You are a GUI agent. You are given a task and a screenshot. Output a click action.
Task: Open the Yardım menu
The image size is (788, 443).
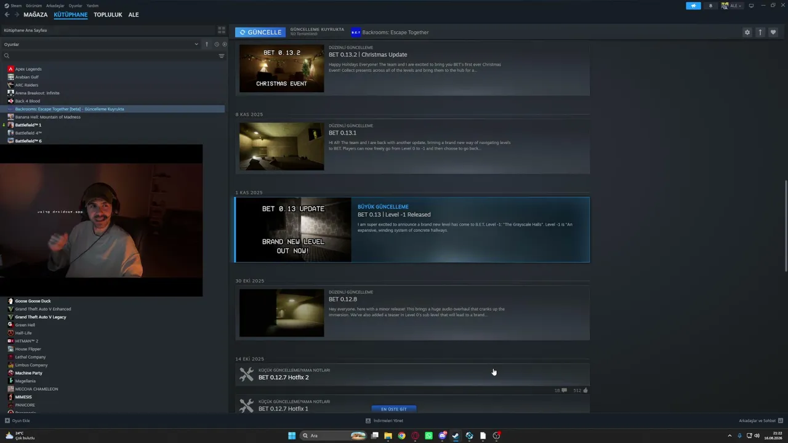tap(92, 6)
